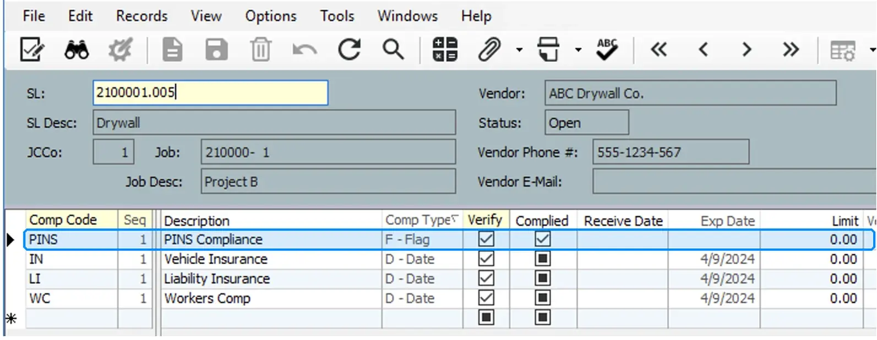Click the F - Flag comp type cell
This screenshot has width=877, height=340.
422,239
